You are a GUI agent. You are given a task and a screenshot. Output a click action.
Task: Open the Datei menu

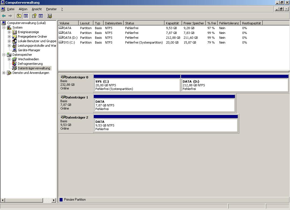(x=11, y=9)
